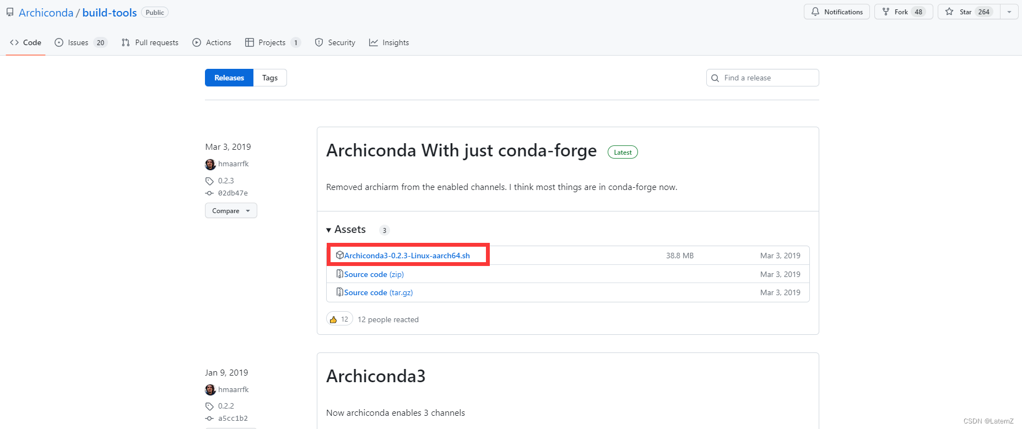Viewport: 1022px width, 429px height.
Task: Open the Archiconda With just conda-forge release title
Action: tap(462, 150)
